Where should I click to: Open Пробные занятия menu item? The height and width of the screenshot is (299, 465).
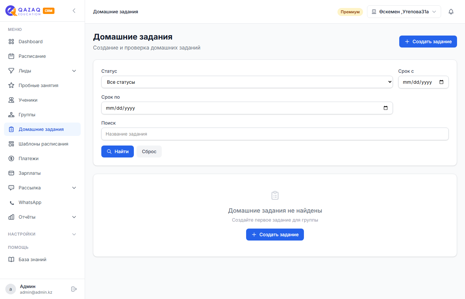point(42,85)
